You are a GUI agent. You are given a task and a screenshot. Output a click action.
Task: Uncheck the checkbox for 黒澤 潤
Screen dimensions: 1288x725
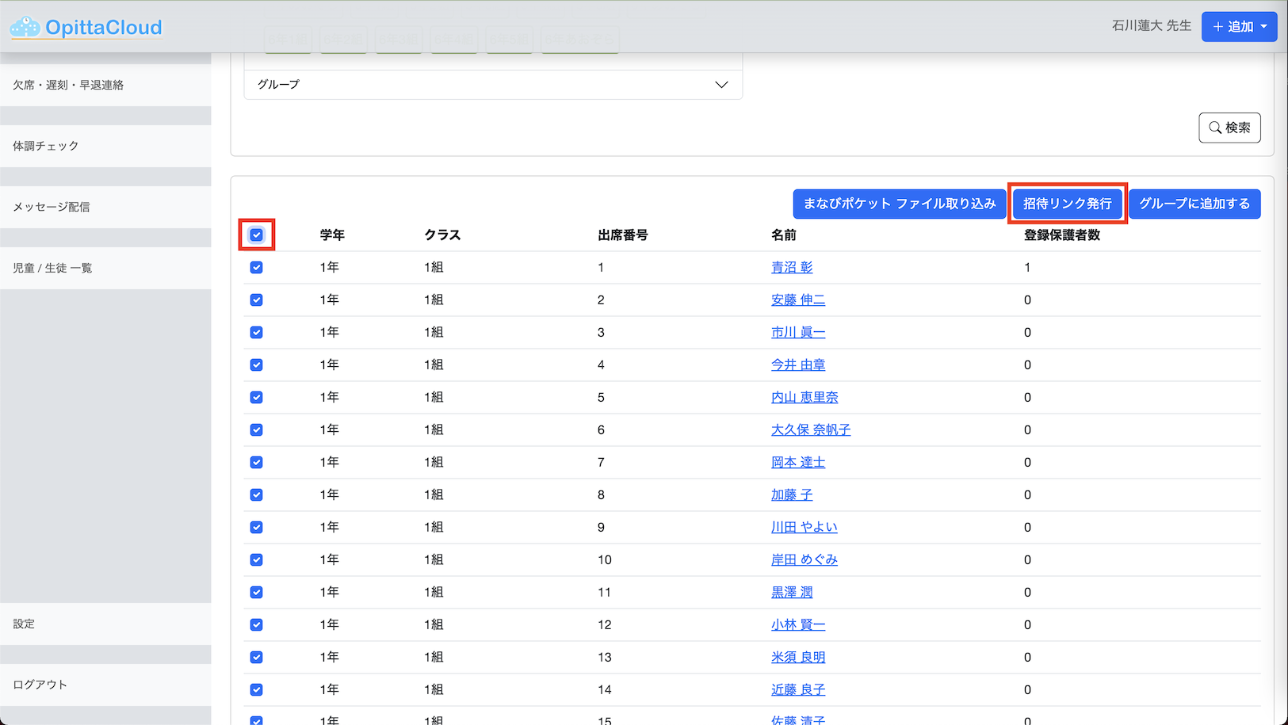coord(257,592)
